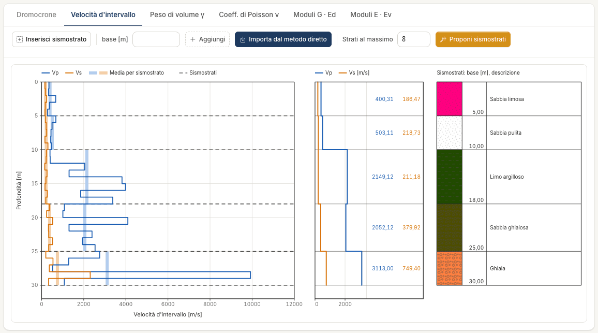Toggle Media per sismostrato legend entry

[126, 73]
